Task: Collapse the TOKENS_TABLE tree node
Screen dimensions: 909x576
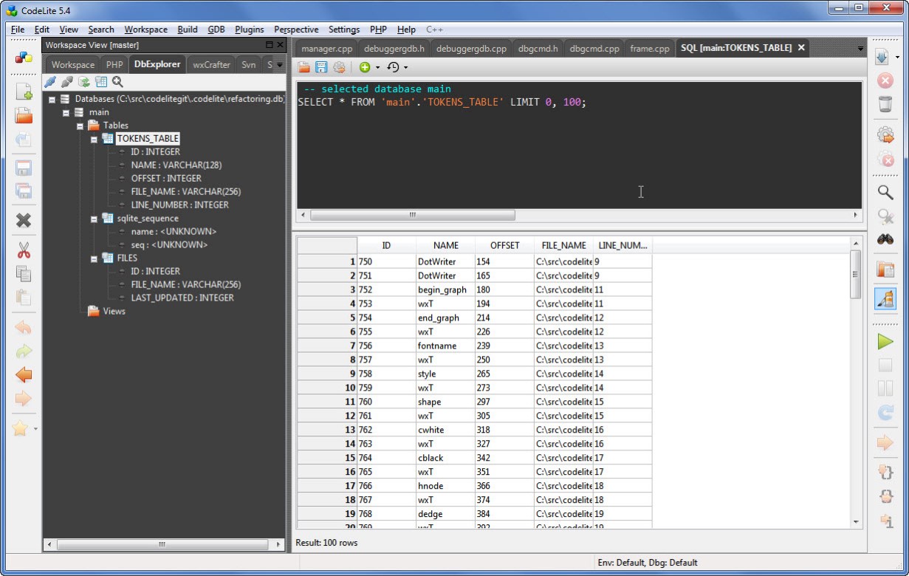Action: (x=94, y=139)
